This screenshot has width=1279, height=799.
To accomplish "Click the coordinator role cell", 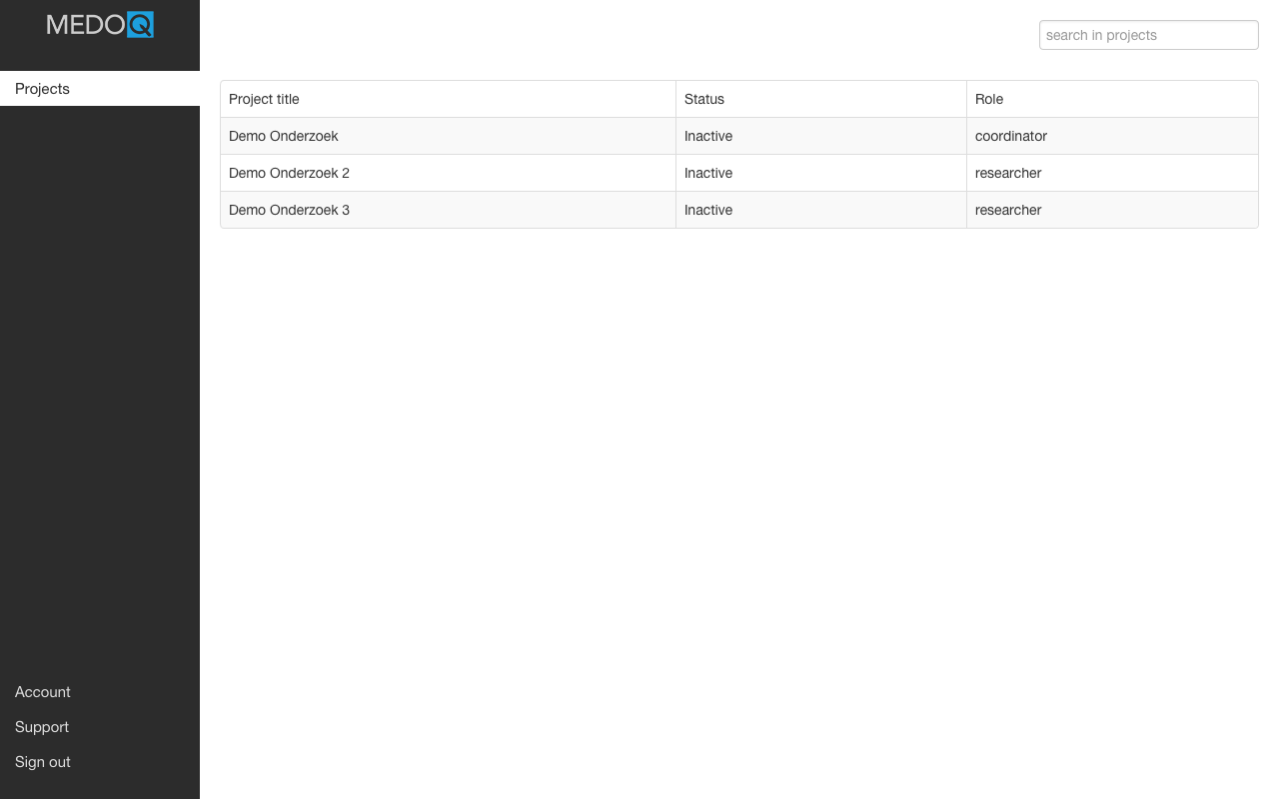I will point(1011,136).
